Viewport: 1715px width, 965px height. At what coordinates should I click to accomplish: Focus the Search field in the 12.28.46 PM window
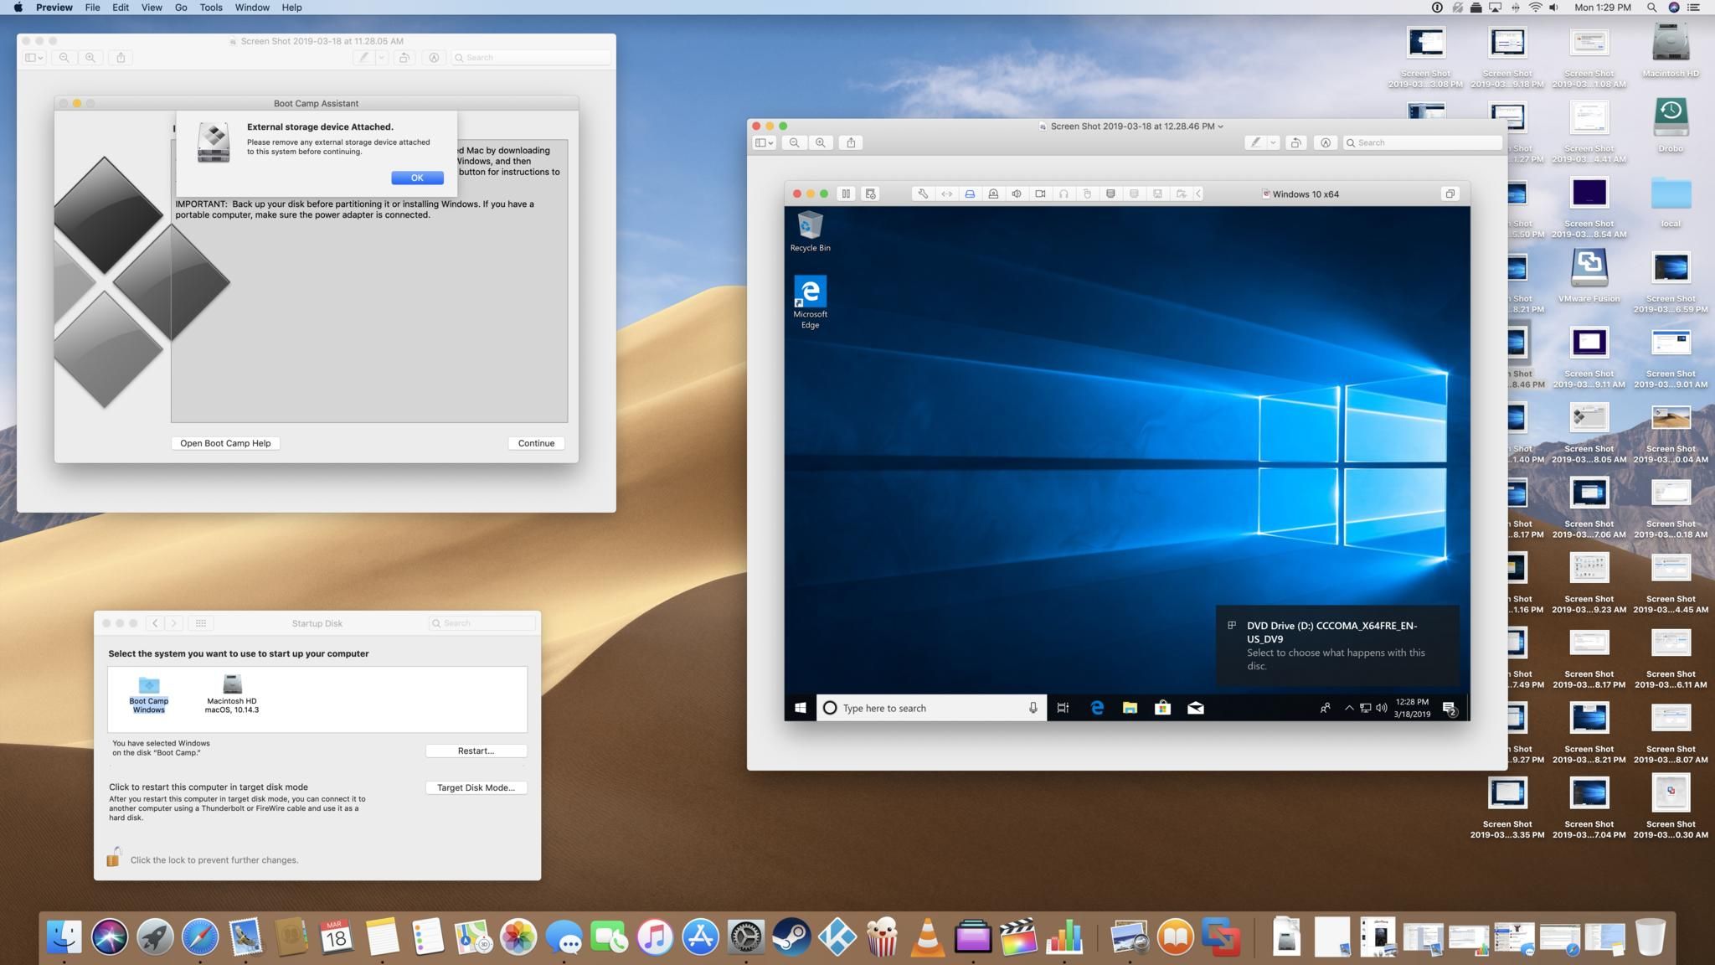coord(1421,142)
